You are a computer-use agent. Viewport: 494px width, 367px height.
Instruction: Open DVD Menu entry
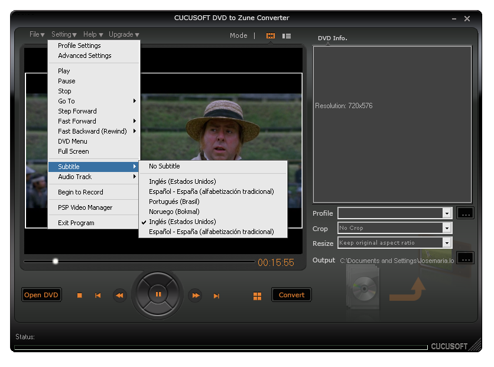94,141
